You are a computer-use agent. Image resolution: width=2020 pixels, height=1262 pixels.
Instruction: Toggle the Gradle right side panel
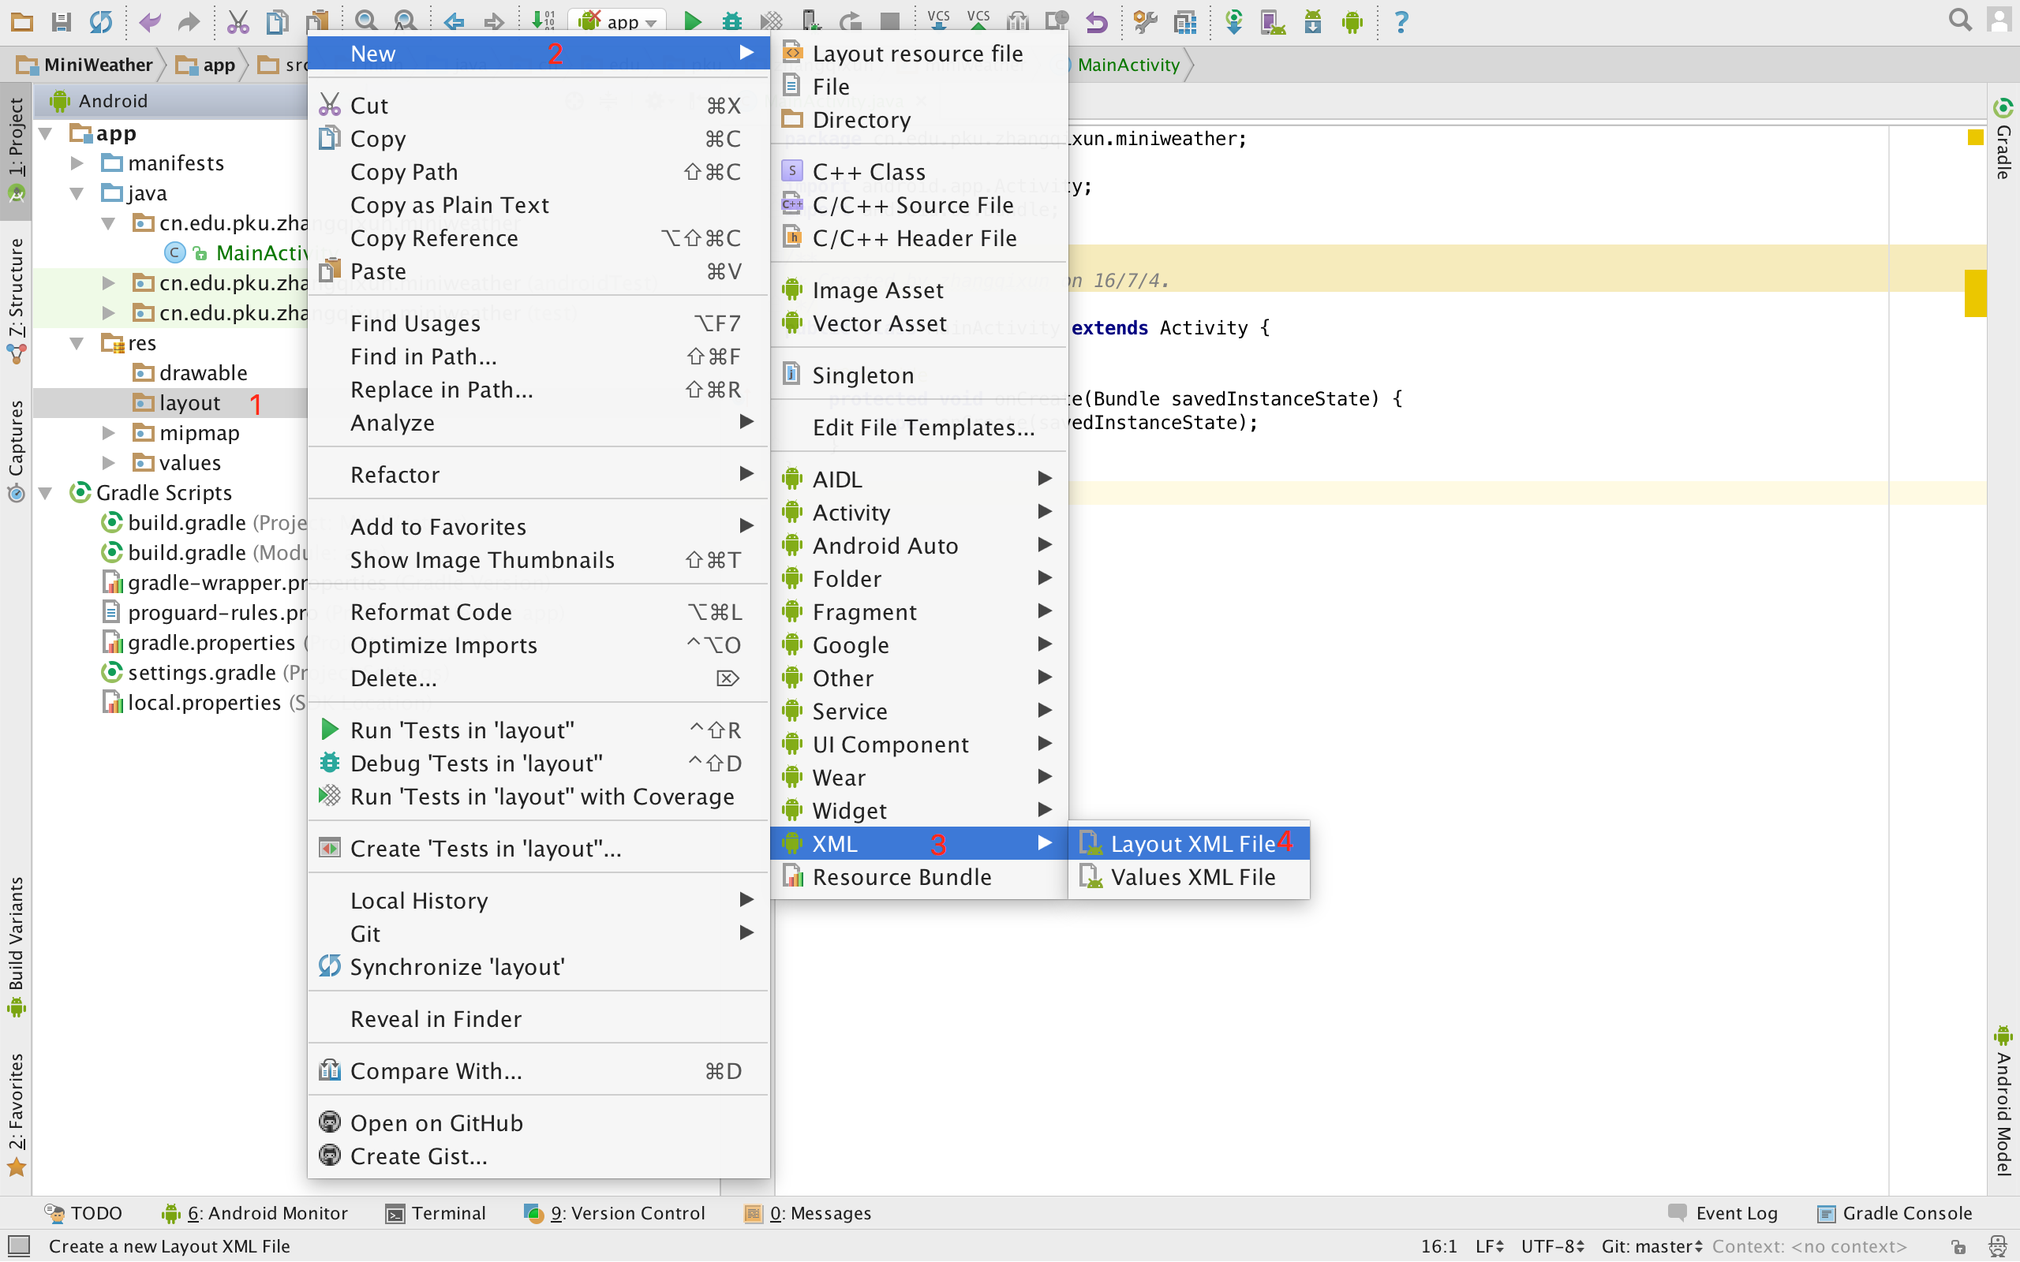coord(2003,140)
